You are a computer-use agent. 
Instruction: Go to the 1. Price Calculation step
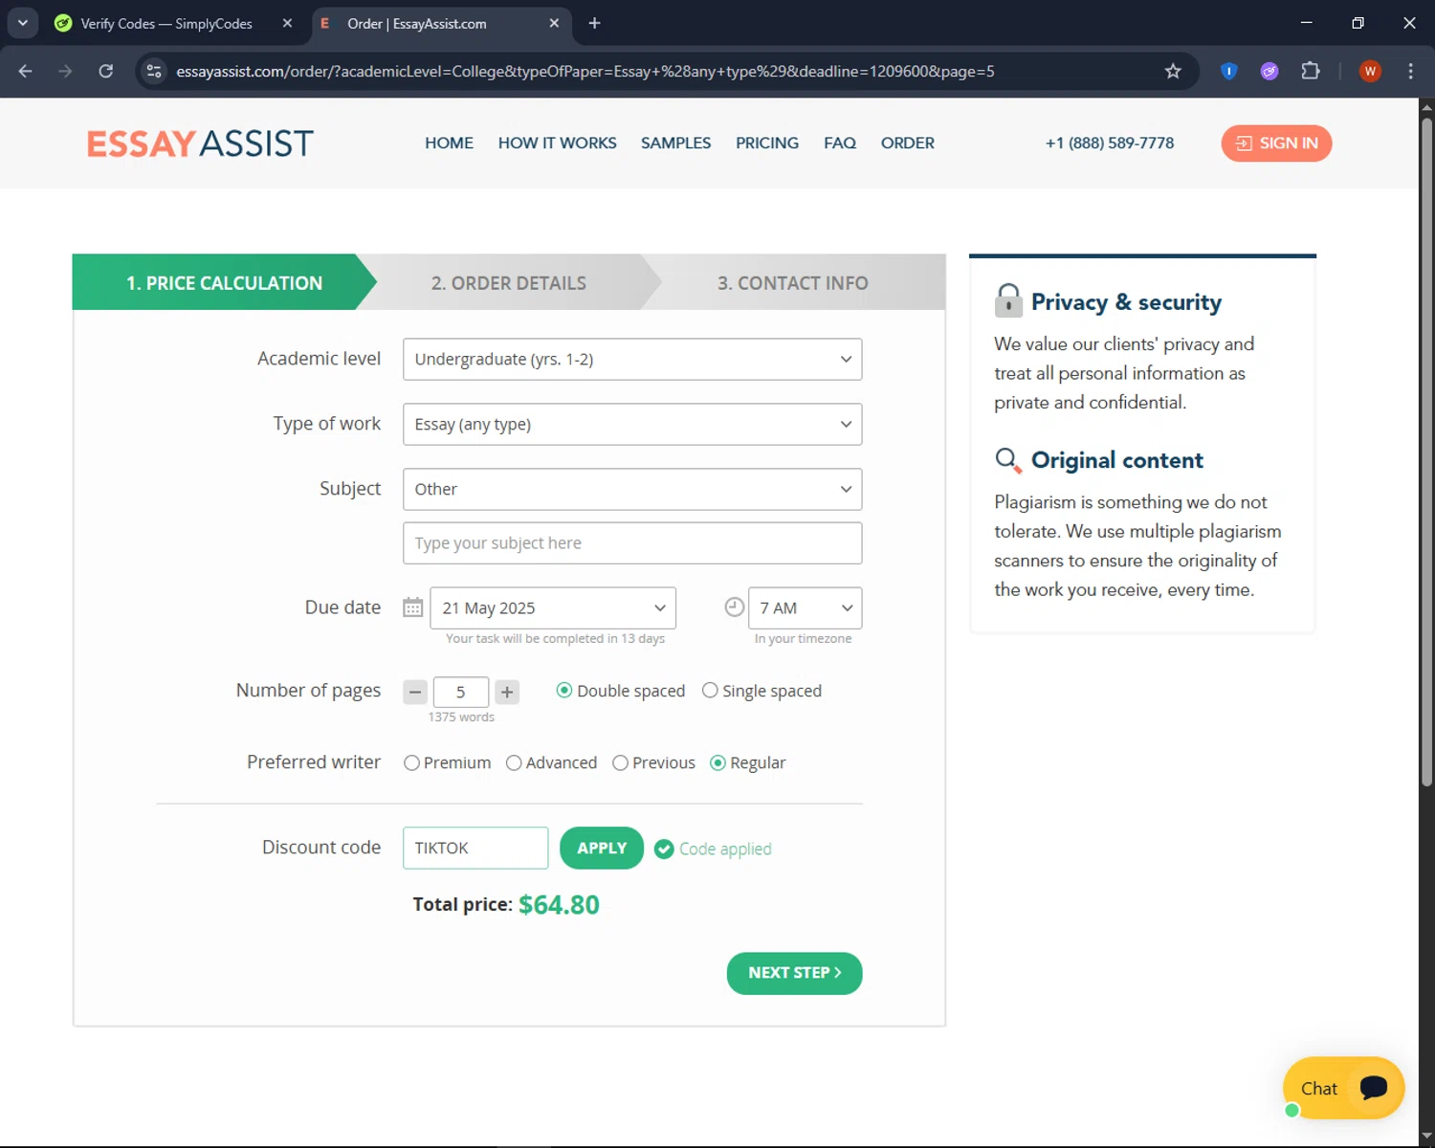click(224, 282)
